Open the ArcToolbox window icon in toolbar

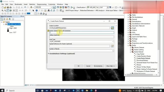(x=66, y=7)
